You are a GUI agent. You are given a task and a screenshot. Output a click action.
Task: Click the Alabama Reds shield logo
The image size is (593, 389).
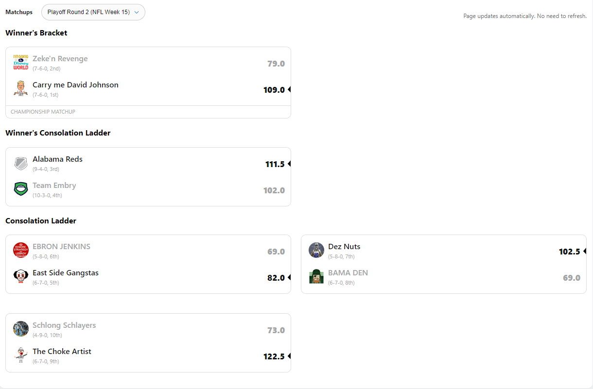(21, 163)
